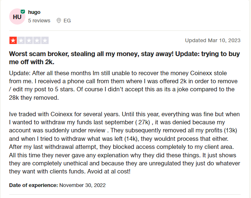The image size is (251, 198).
Task: Click the Updated Mar 10, 2023 date
Action: 213,40
